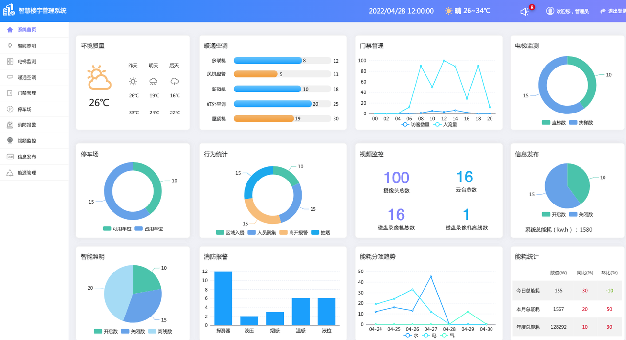Click the 摄像头总数 value 100
Image resolution: width=626 pixels, height=340 pixels.
397,177
